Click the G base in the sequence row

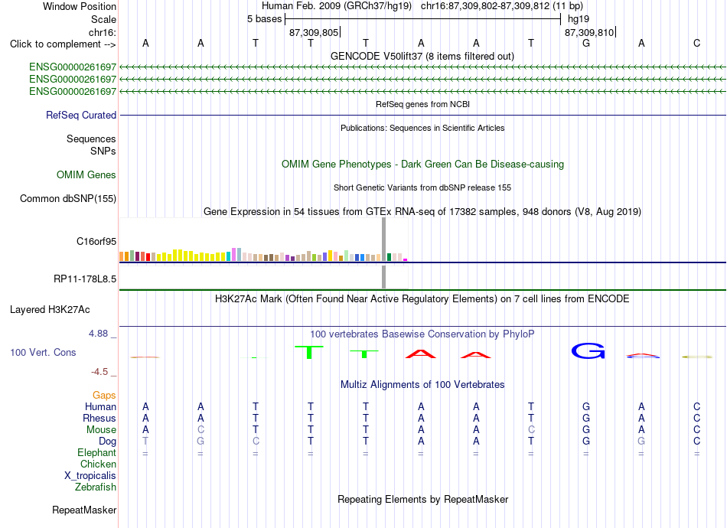pos(586,43)
